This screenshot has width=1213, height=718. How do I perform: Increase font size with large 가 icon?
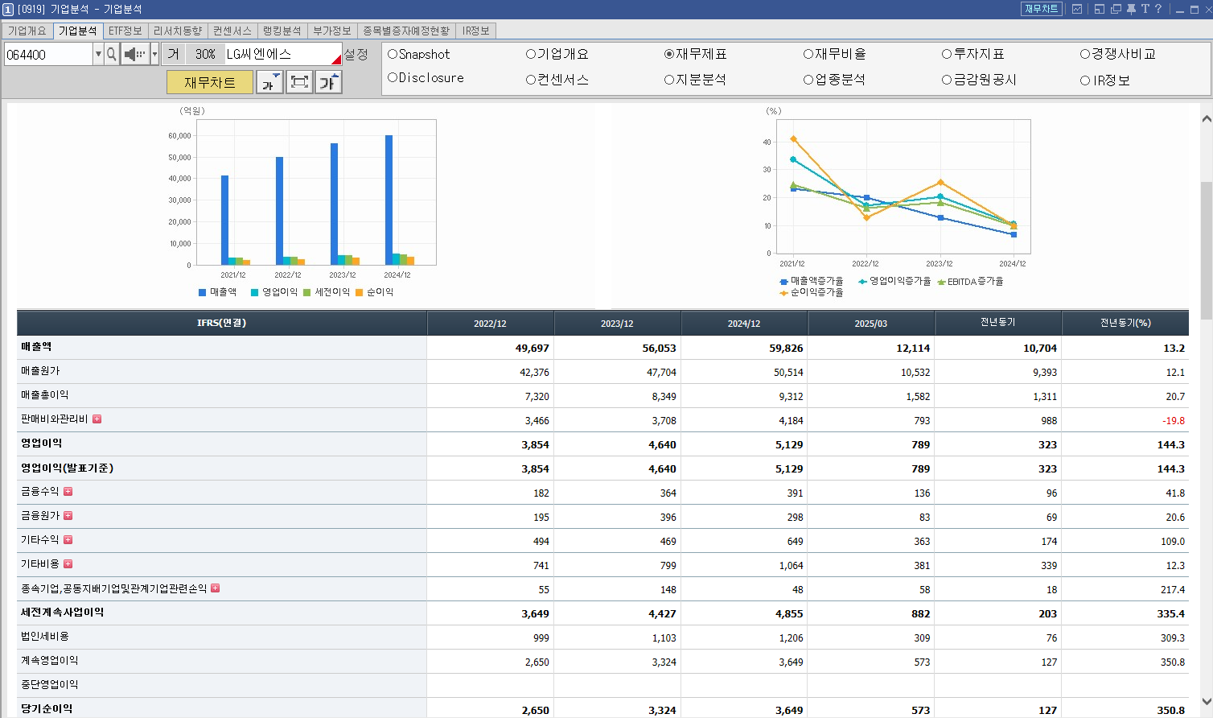[x=328, y=82]
